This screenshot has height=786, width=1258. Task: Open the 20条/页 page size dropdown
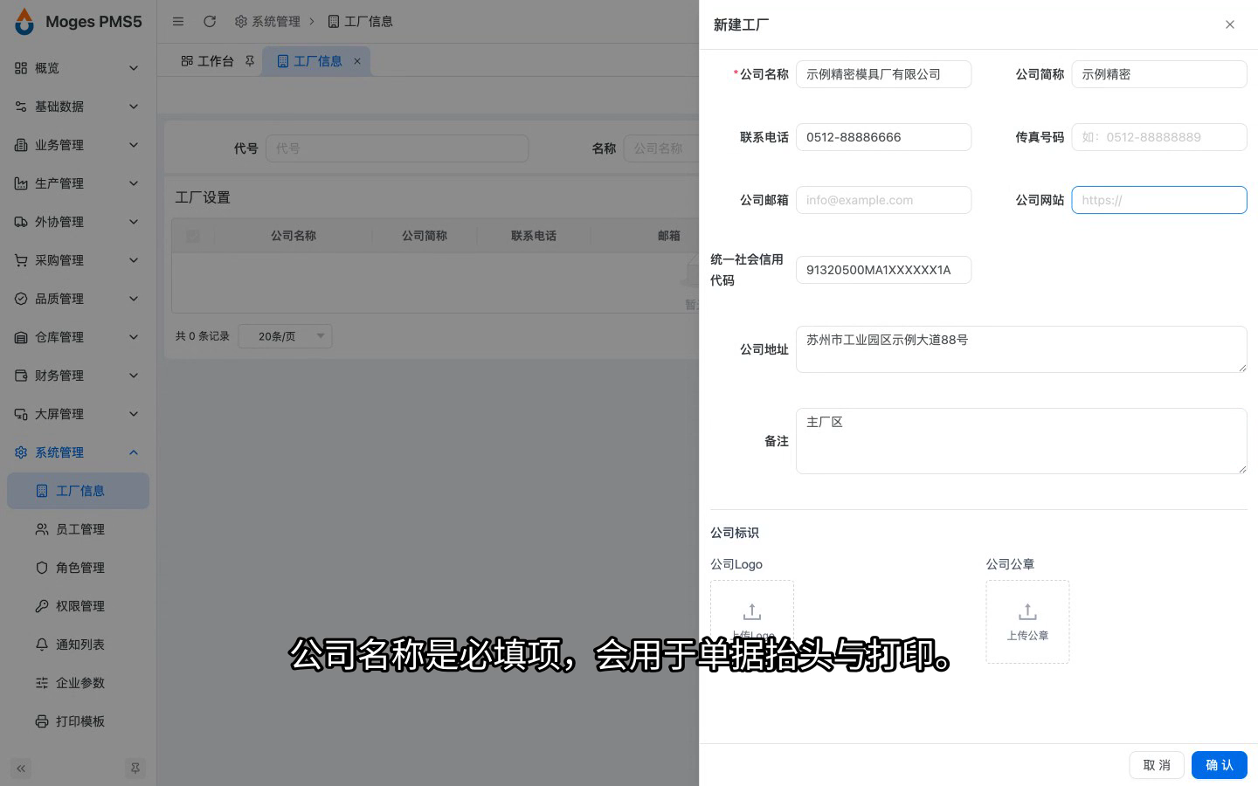pyautogui.click(x=286, y=336)
